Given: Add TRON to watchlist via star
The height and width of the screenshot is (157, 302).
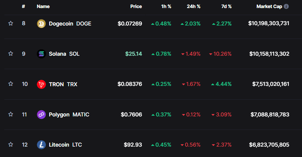Looking at the screenshot, I should click(11, 84).
